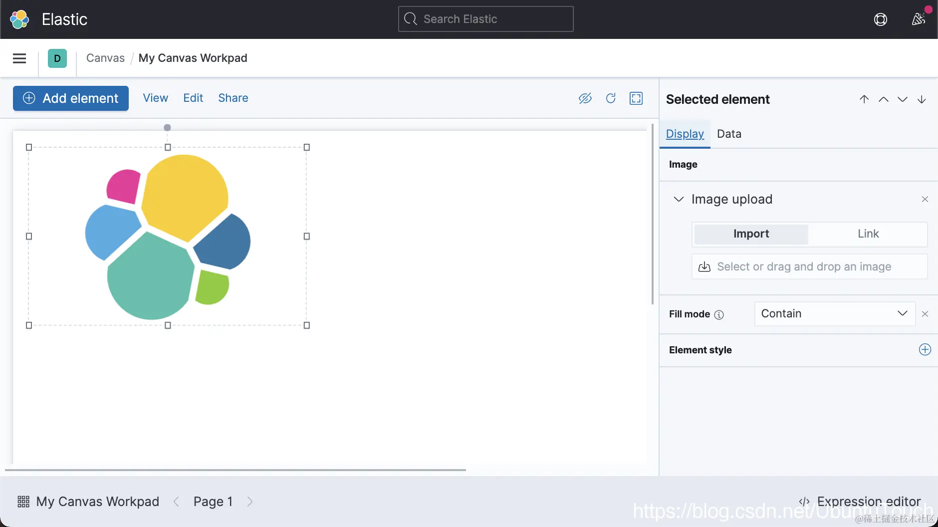Viewport: 938px width, 527px height.
Task: Click the Add element button
Action: click(x=71, y=98)
